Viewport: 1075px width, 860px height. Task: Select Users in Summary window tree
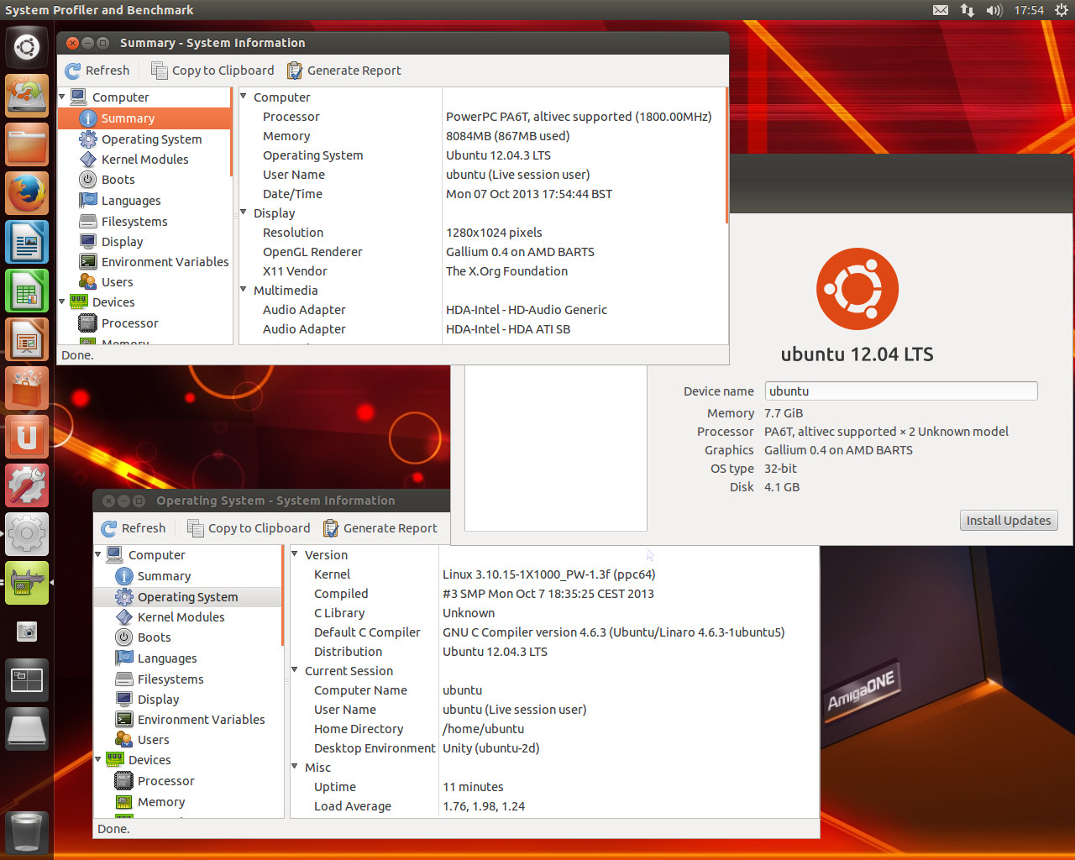pos(144,282)
